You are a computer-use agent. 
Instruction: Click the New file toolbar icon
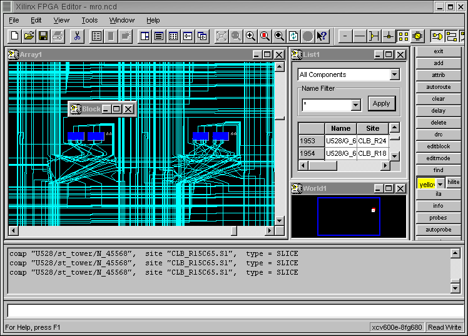(15, 36)
